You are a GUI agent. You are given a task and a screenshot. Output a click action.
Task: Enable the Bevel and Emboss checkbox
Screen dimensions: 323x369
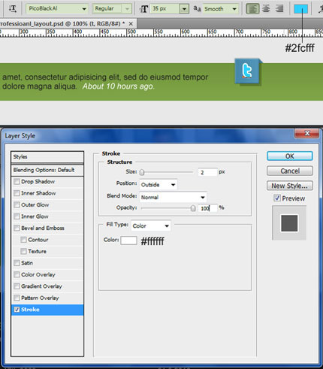click(x=17, y=228)
